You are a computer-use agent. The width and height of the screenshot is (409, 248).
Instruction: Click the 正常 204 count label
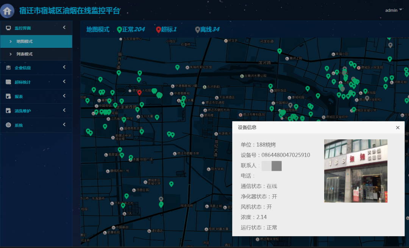133,30
